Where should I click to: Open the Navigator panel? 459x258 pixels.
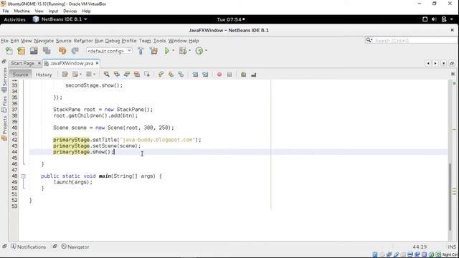75,247
